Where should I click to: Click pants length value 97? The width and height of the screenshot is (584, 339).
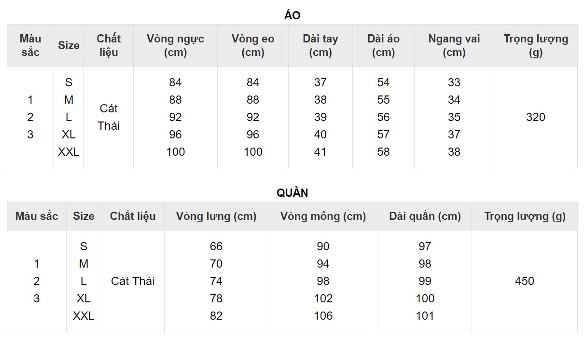pos(425,246)
